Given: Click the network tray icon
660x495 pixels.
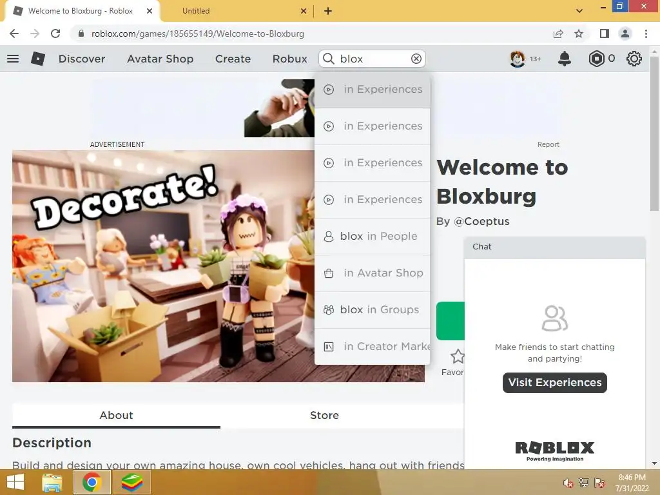Looking at the screenshot, I should pyautogui.click(x=584, y=483).
